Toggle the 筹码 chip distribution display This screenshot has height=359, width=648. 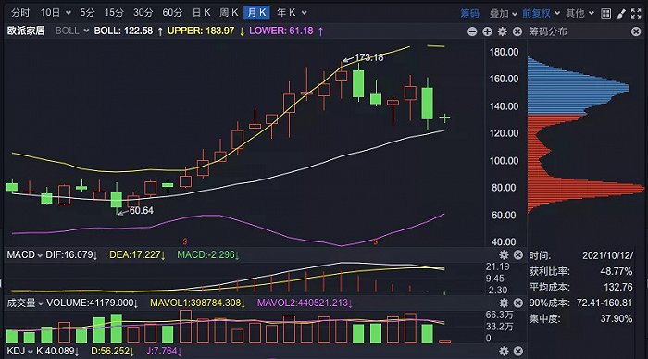(470, 14)
